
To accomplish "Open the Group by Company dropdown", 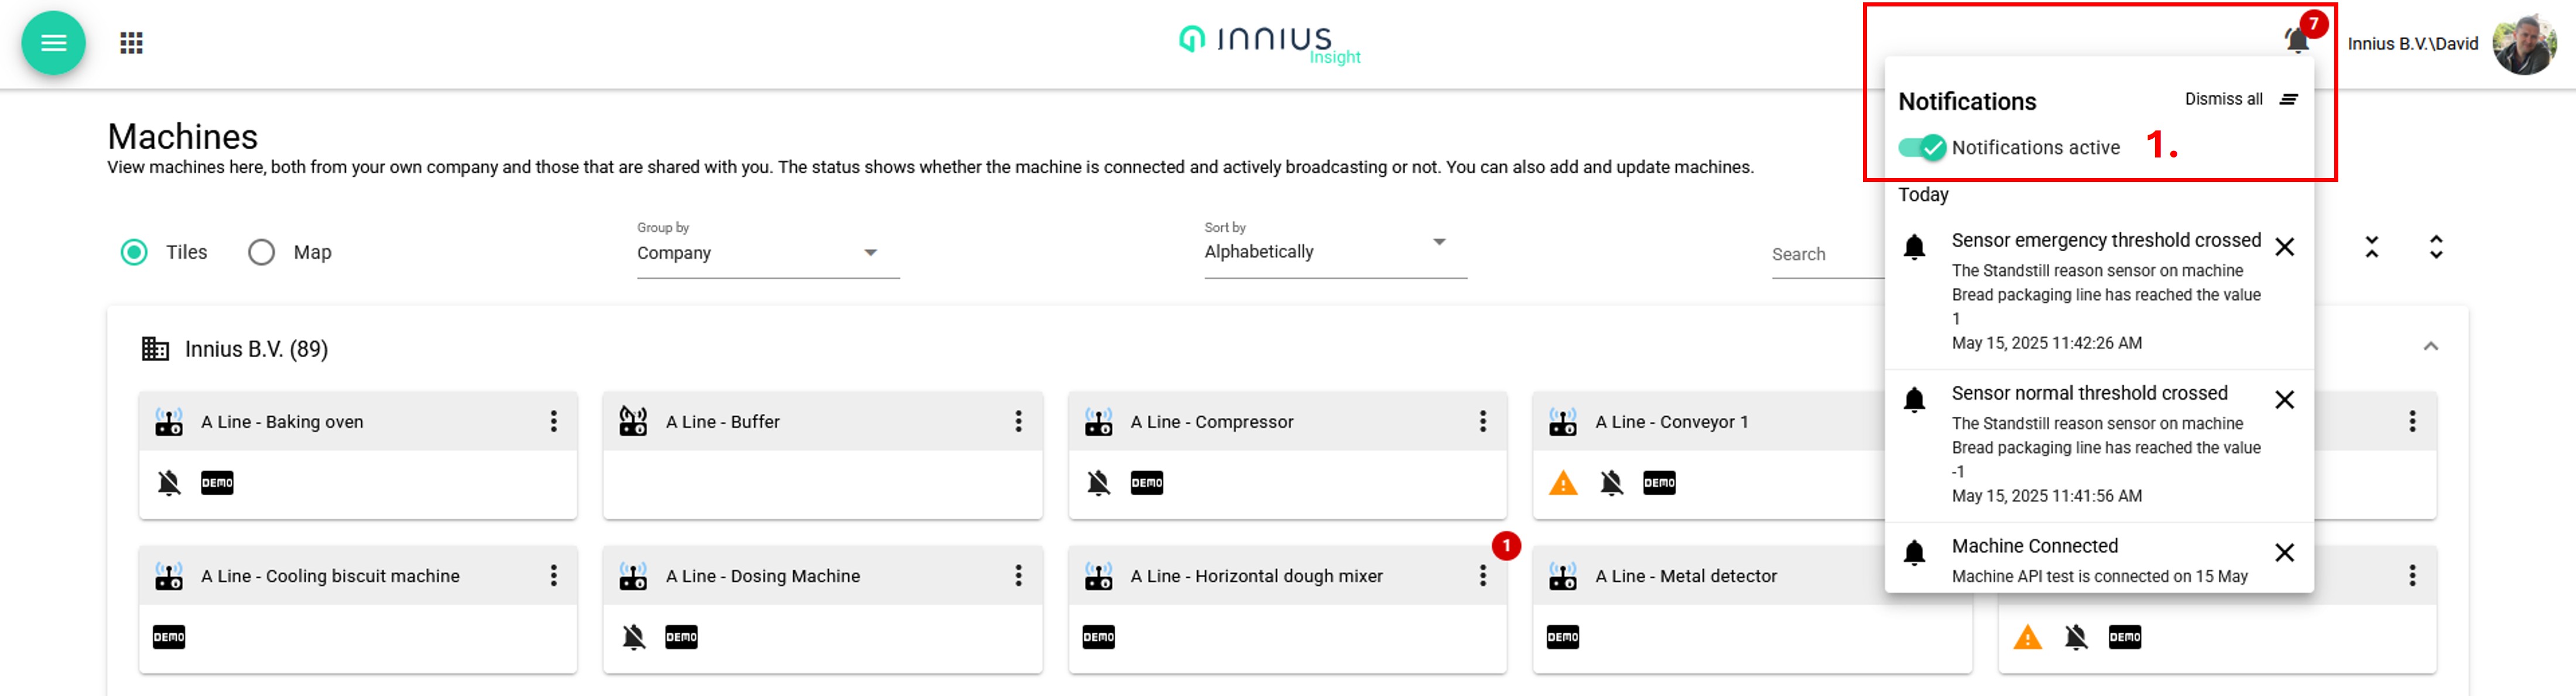I will point(768,253).
